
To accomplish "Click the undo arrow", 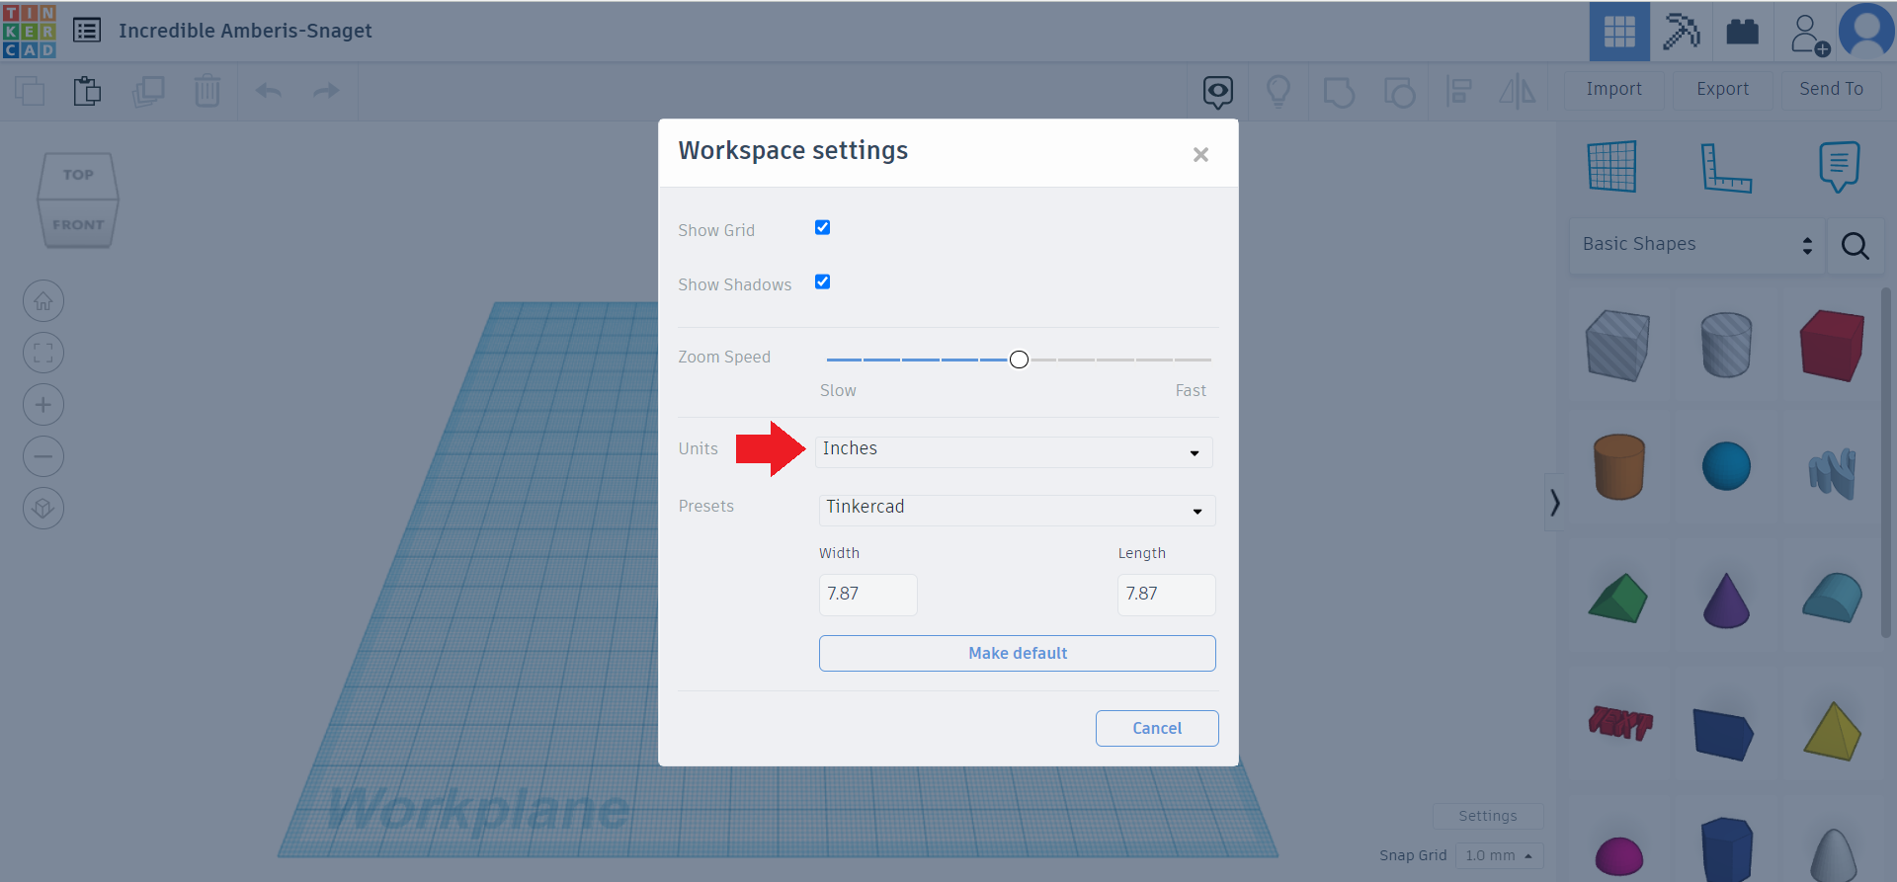I will click(x=269, y=91).
